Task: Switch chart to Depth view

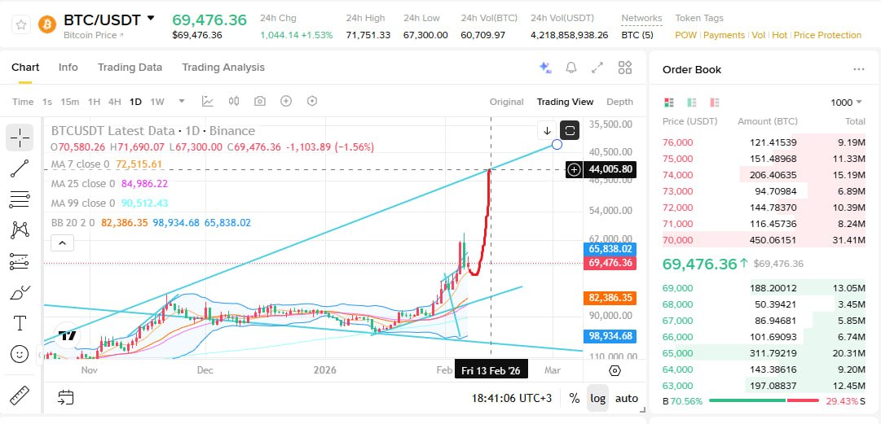Action: pyautogui.click(x=619, y=102)
